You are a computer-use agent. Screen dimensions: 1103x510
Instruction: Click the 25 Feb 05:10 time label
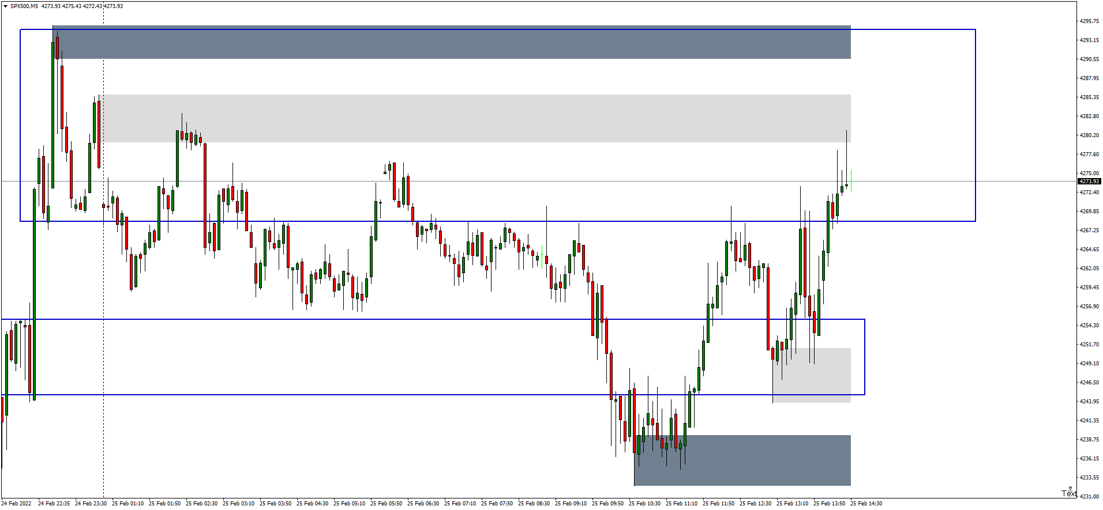click(349, 504)
